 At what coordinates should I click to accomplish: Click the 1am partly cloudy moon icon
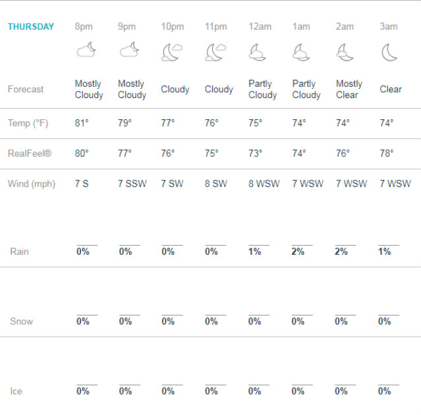click(301, 52)
